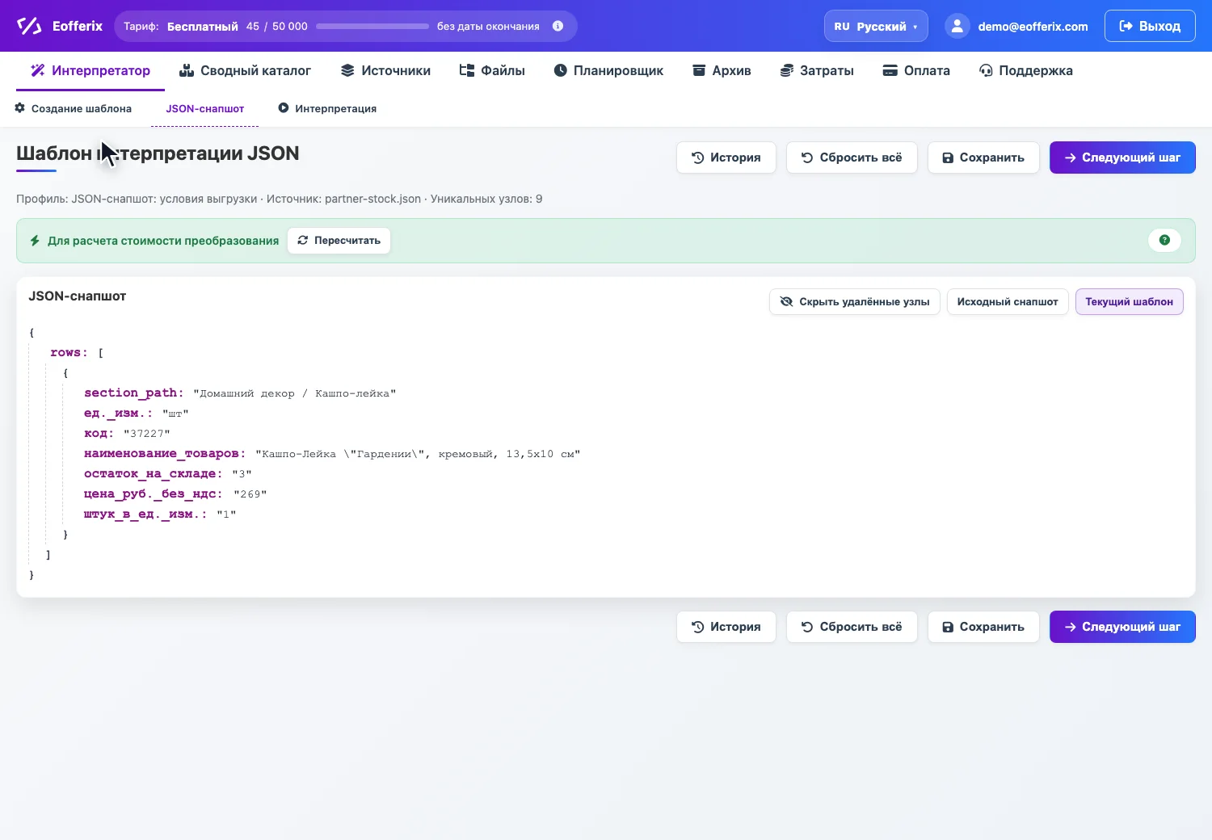Open the language dropdown Русский
Viewport: 1212px width, 840px height.
876,26
